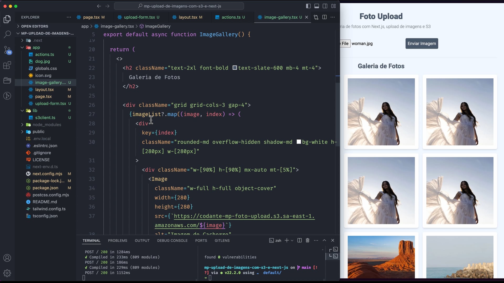Toggle the bottom panel layout button
This screenshot has width=504, height=283.
(317, 6)
